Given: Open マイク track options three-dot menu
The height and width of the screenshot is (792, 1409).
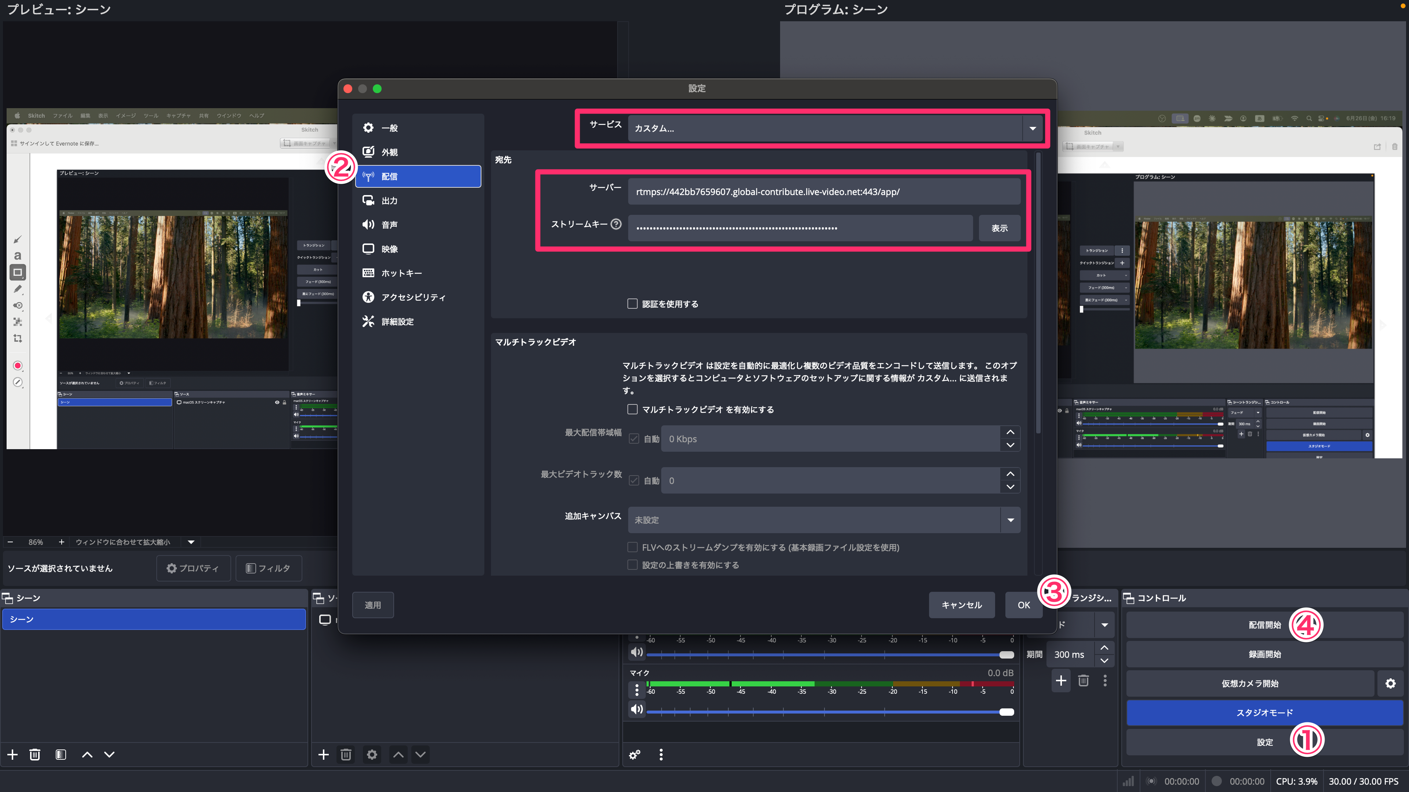Looking at the screenshot, I should click(x=637, y=690).
